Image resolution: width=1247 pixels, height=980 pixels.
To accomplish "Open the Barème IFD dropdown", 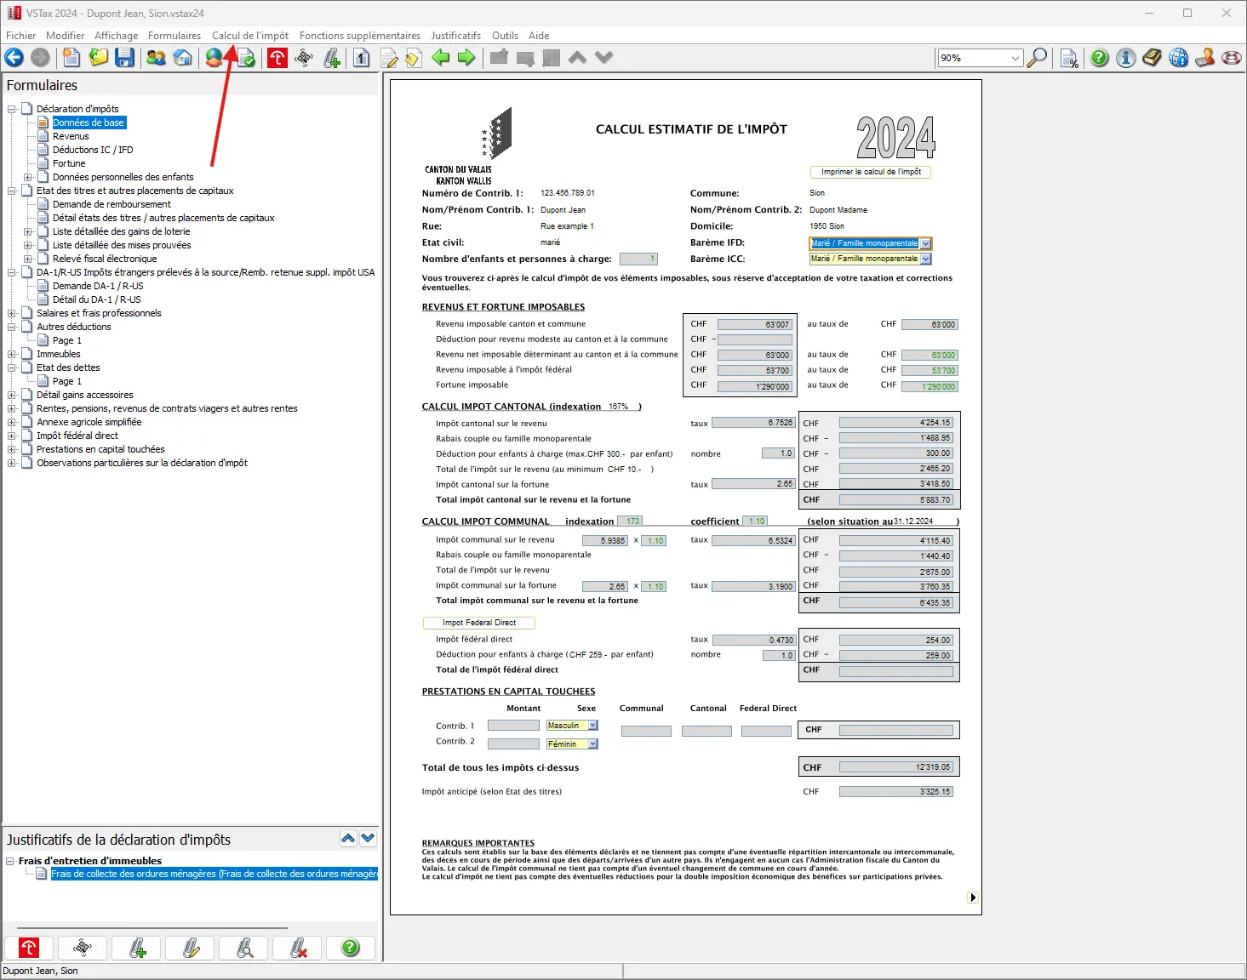I will click(925, 243).
